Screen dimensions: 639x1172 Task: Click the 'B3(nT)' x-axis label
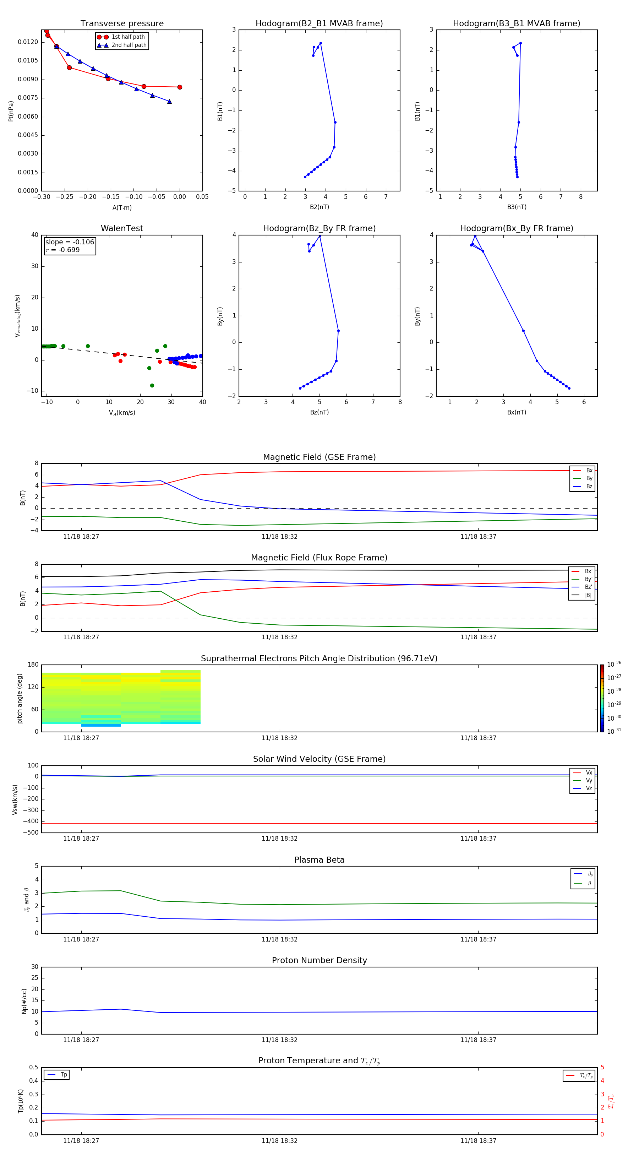point(517,207)
